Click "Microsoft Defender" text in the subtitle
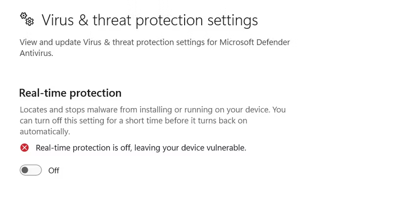Image resolution: width=403 pixels, height=203 pixels. click(255, 42)
